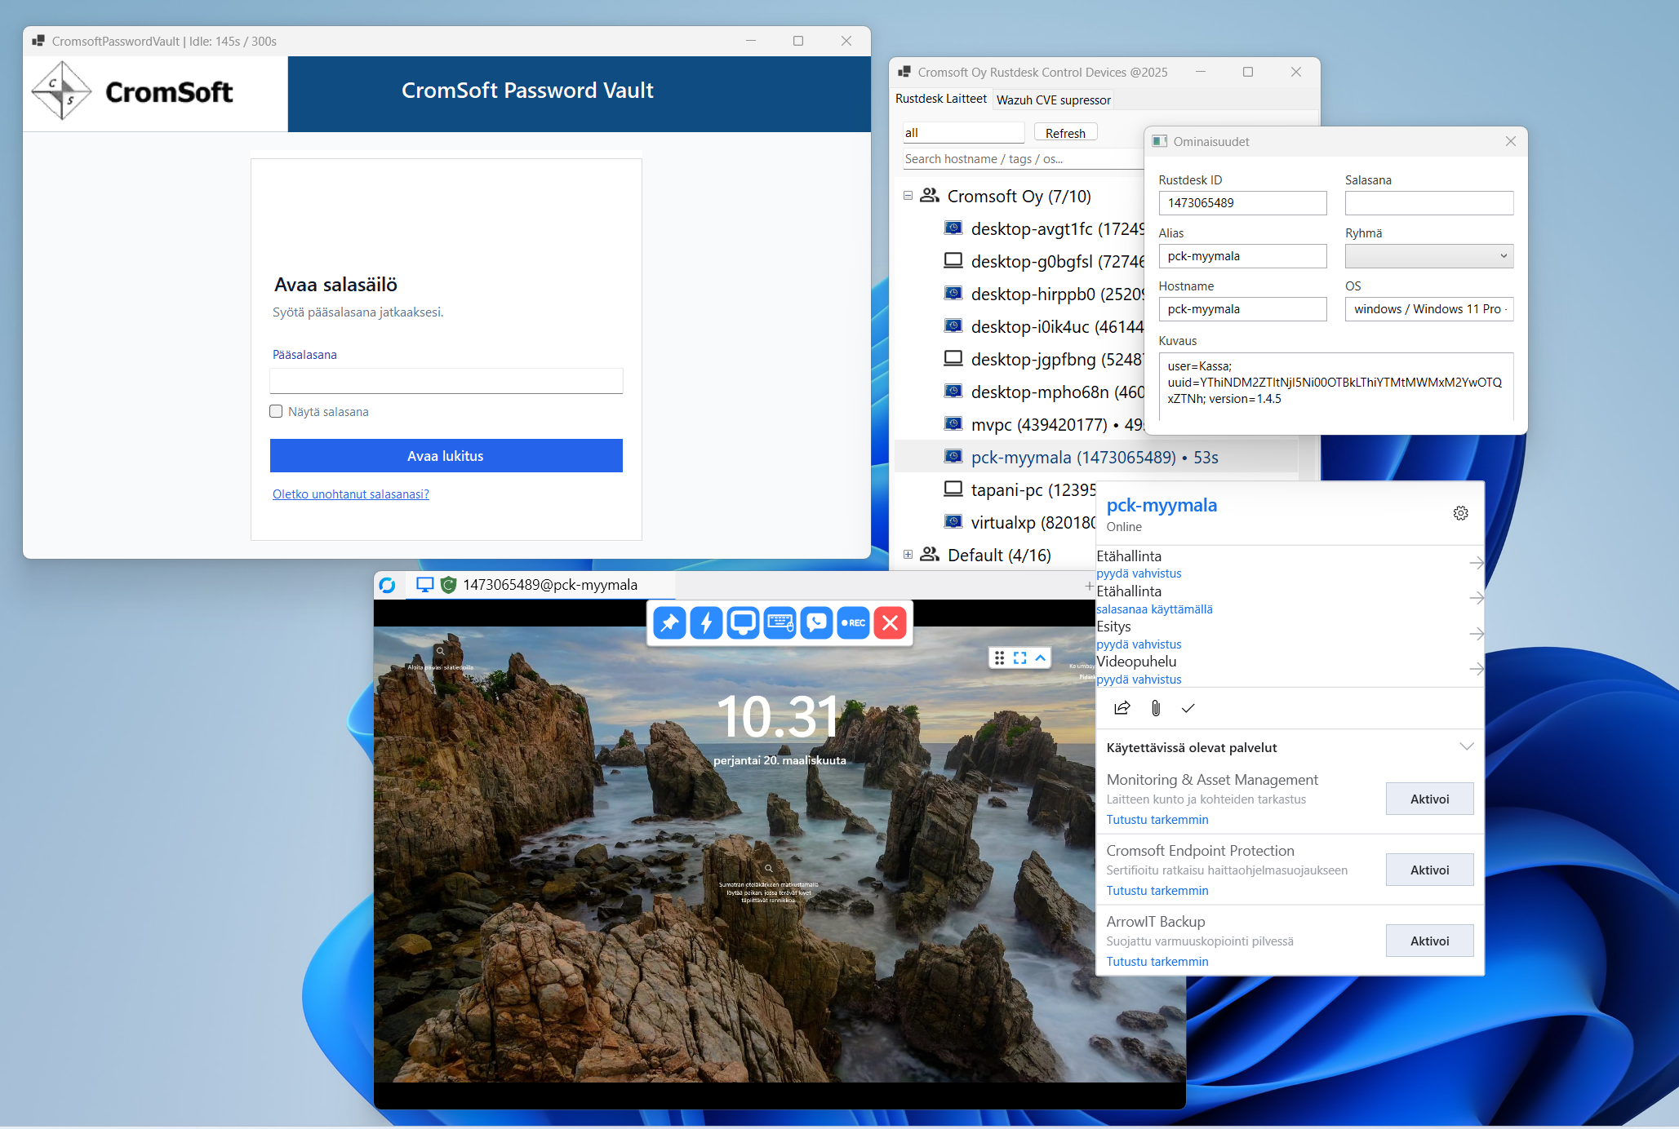Switch to Wazuh CVE supressor tab
Screen dimensions: 1679x1129
[1053, 100]
